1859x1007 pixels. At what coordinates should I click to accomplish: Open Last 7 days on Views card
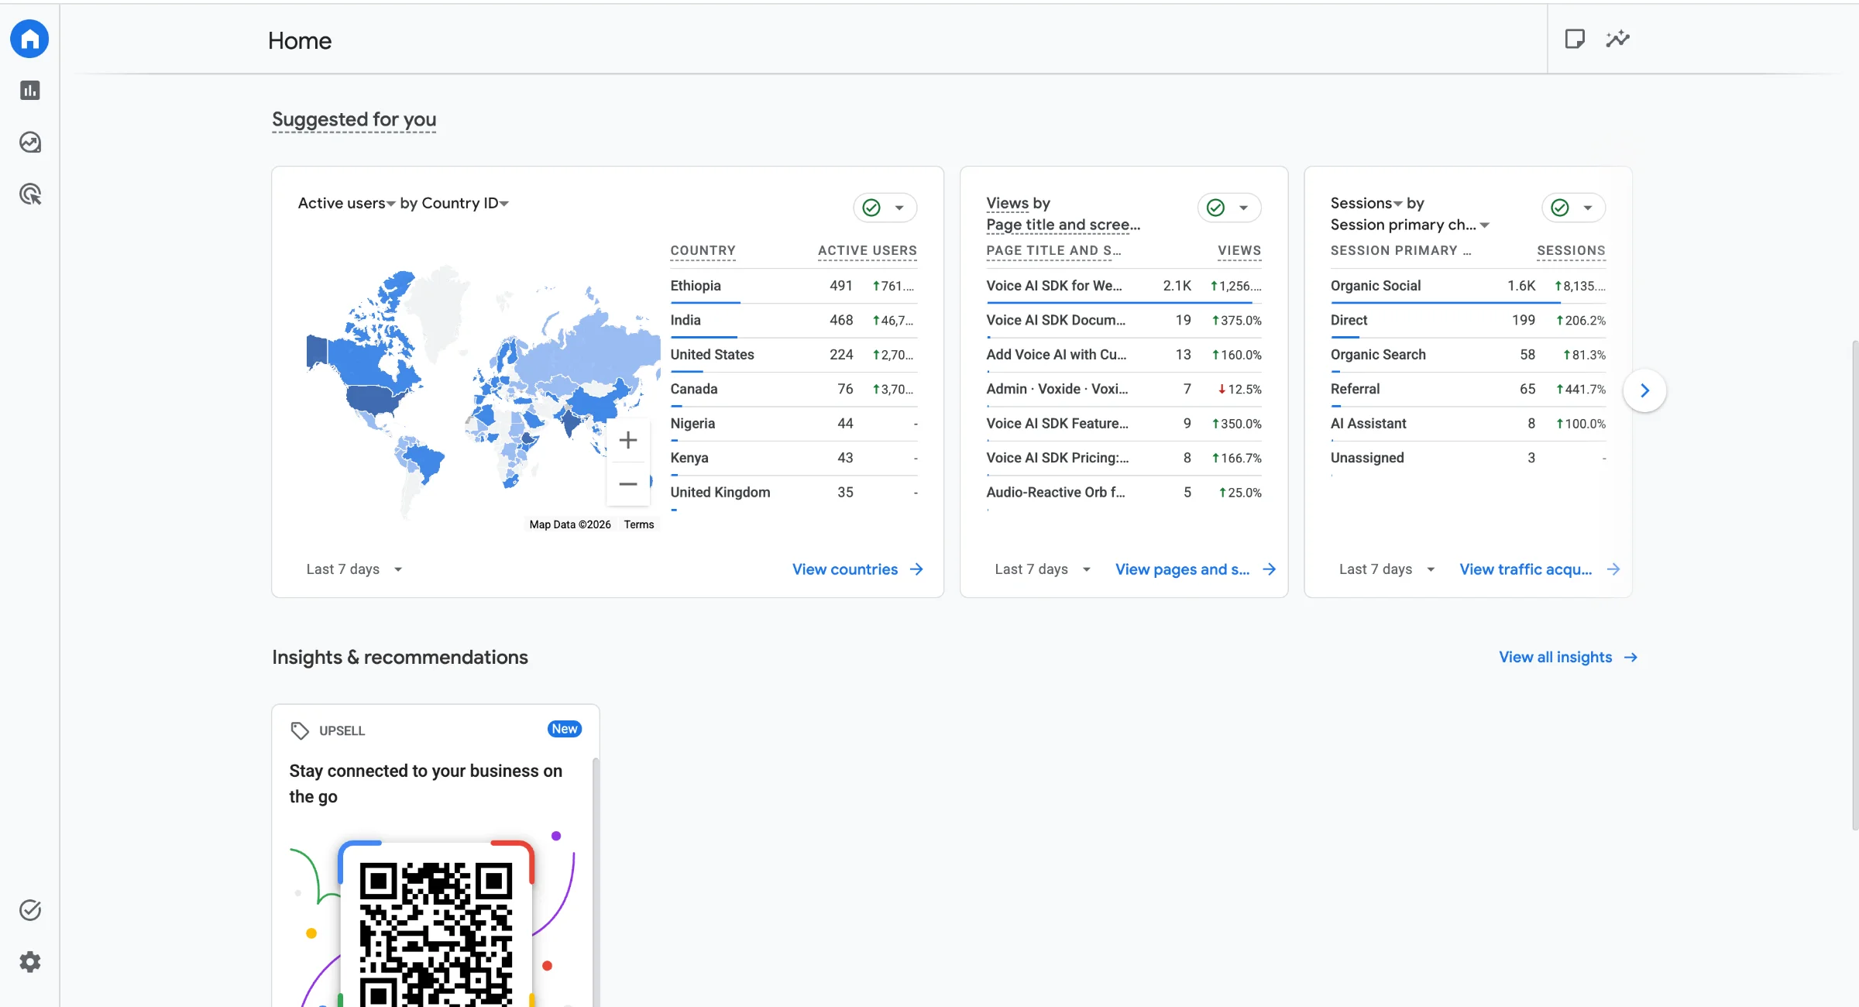[x=1043, y=569]
